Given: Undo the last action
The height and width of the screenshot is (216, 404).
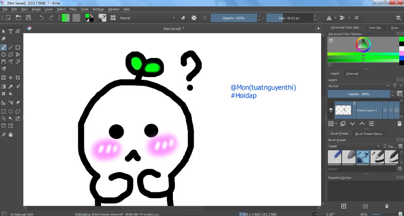Looking at the screenshot, I should pos(41,18).
